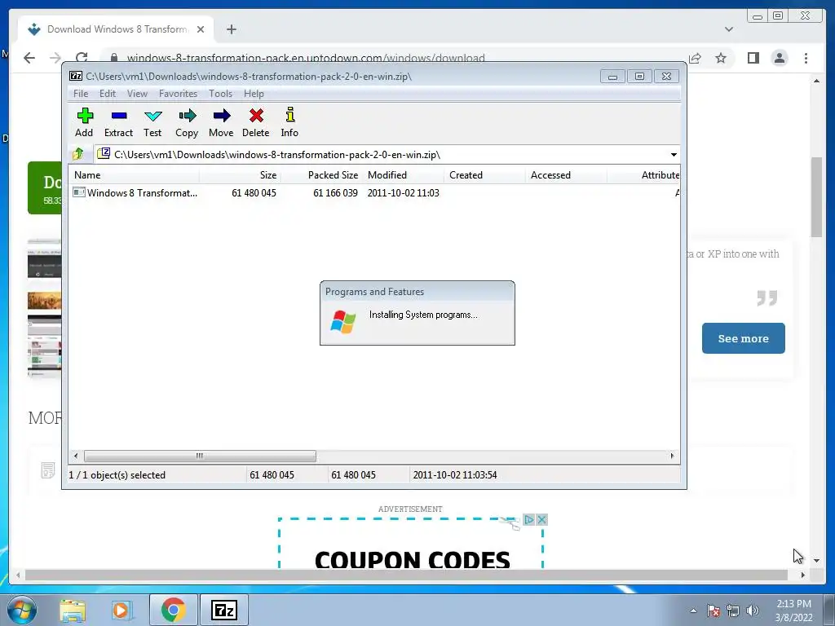
Task: Click the share page icon in Chrome
Action: pyautogui.click(x=695, y=58)
